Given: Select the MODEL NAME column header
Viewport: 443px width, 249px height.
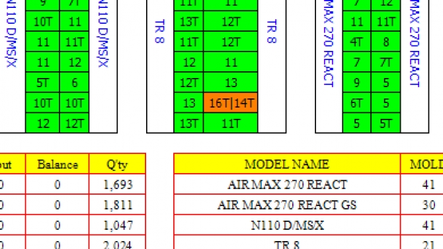Looking at the screenshot, I should (287, 164).
